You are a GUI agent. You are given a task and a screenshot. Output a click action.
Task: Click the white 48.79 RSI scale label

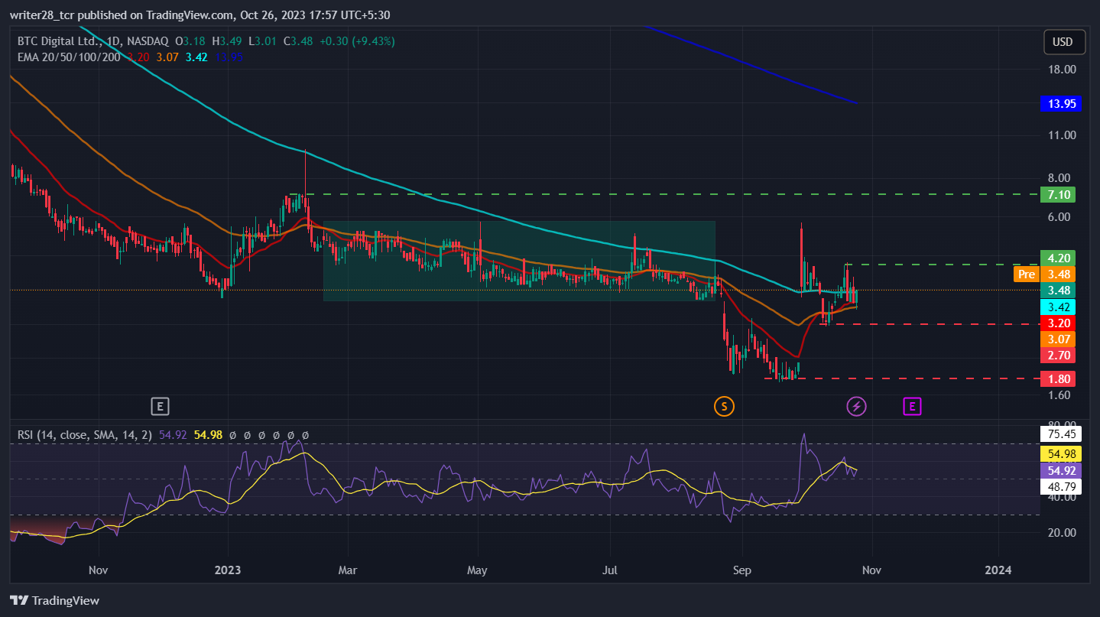(x=1061, y=487)
